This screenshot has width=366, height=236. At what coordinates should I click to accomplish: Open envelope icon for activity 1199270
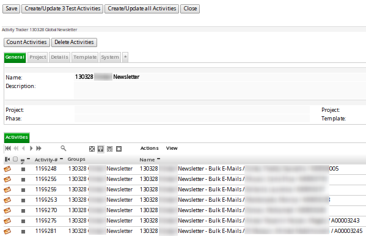coord(7,210)
